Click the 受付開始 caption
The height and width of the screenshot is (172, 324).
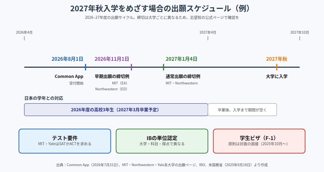[x=76, y=83]
